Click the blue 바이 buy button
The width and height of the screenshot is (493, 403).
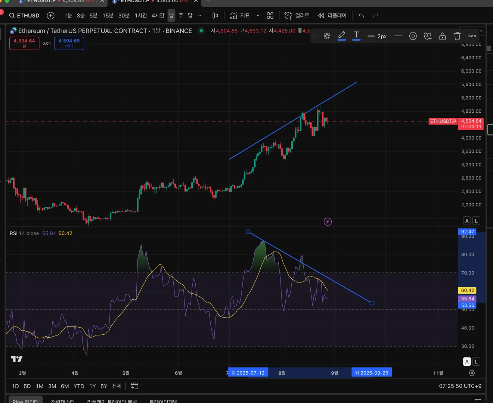click(x=69, y=43)
